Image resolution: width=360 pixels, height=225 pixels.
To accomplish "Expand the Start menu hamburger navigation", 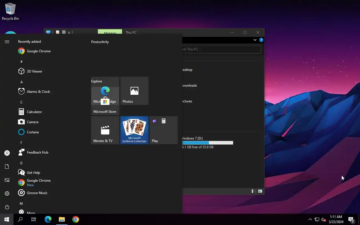I will pos(7,42).
